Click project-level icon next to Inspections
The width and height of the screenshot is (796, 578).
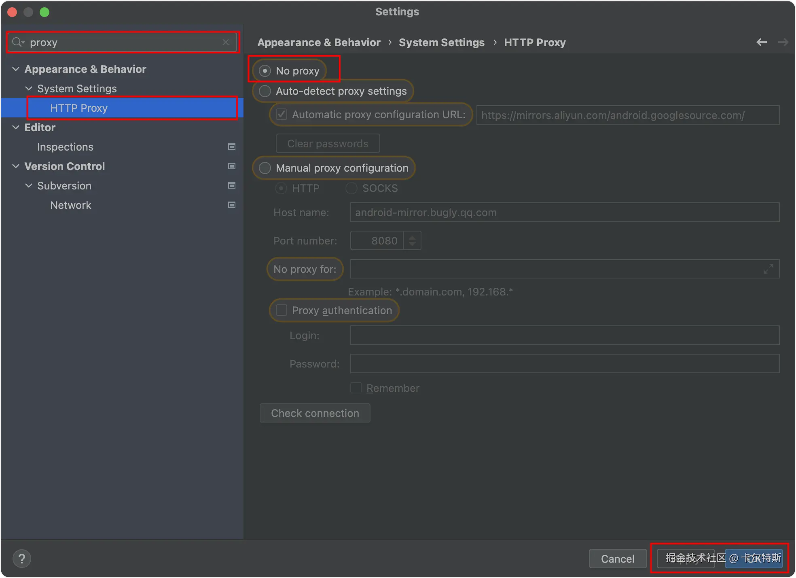pos(232,147)
